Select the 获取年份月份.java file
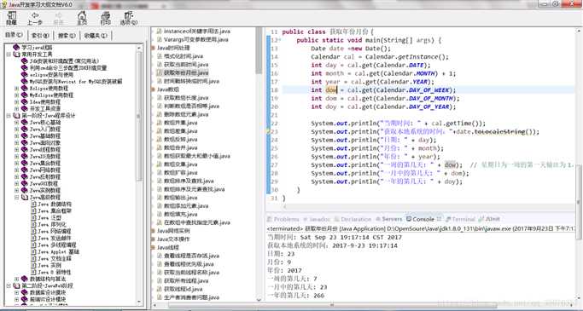This screenshot has height=311, width=583. click(x=186, y=72)
